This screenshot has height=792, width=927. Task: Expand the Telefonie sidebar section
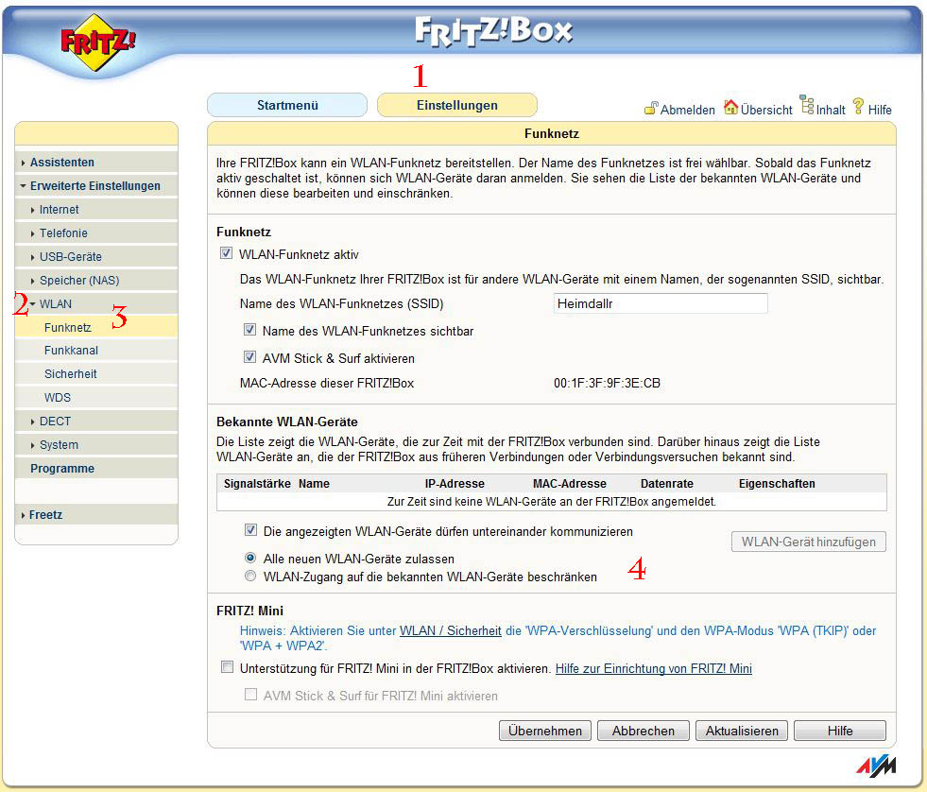[62, 233]
